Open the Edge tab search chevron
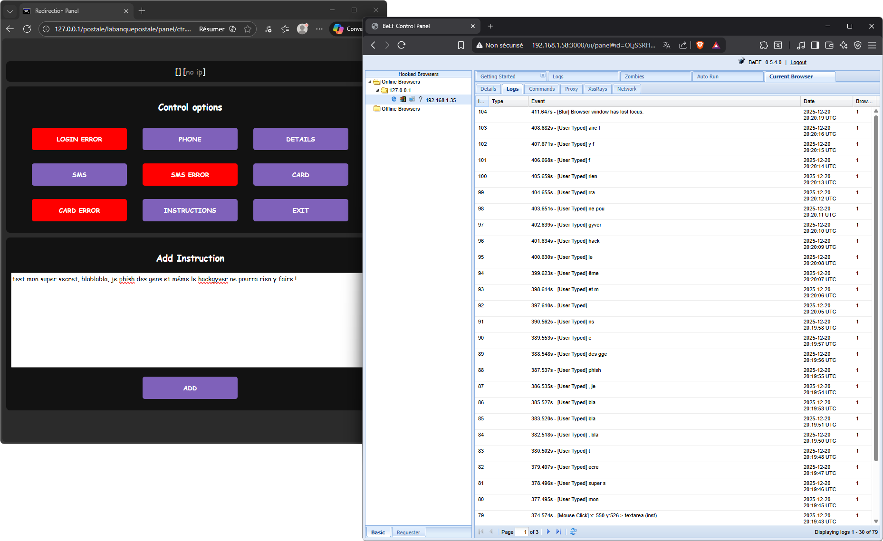 (10, 11)
